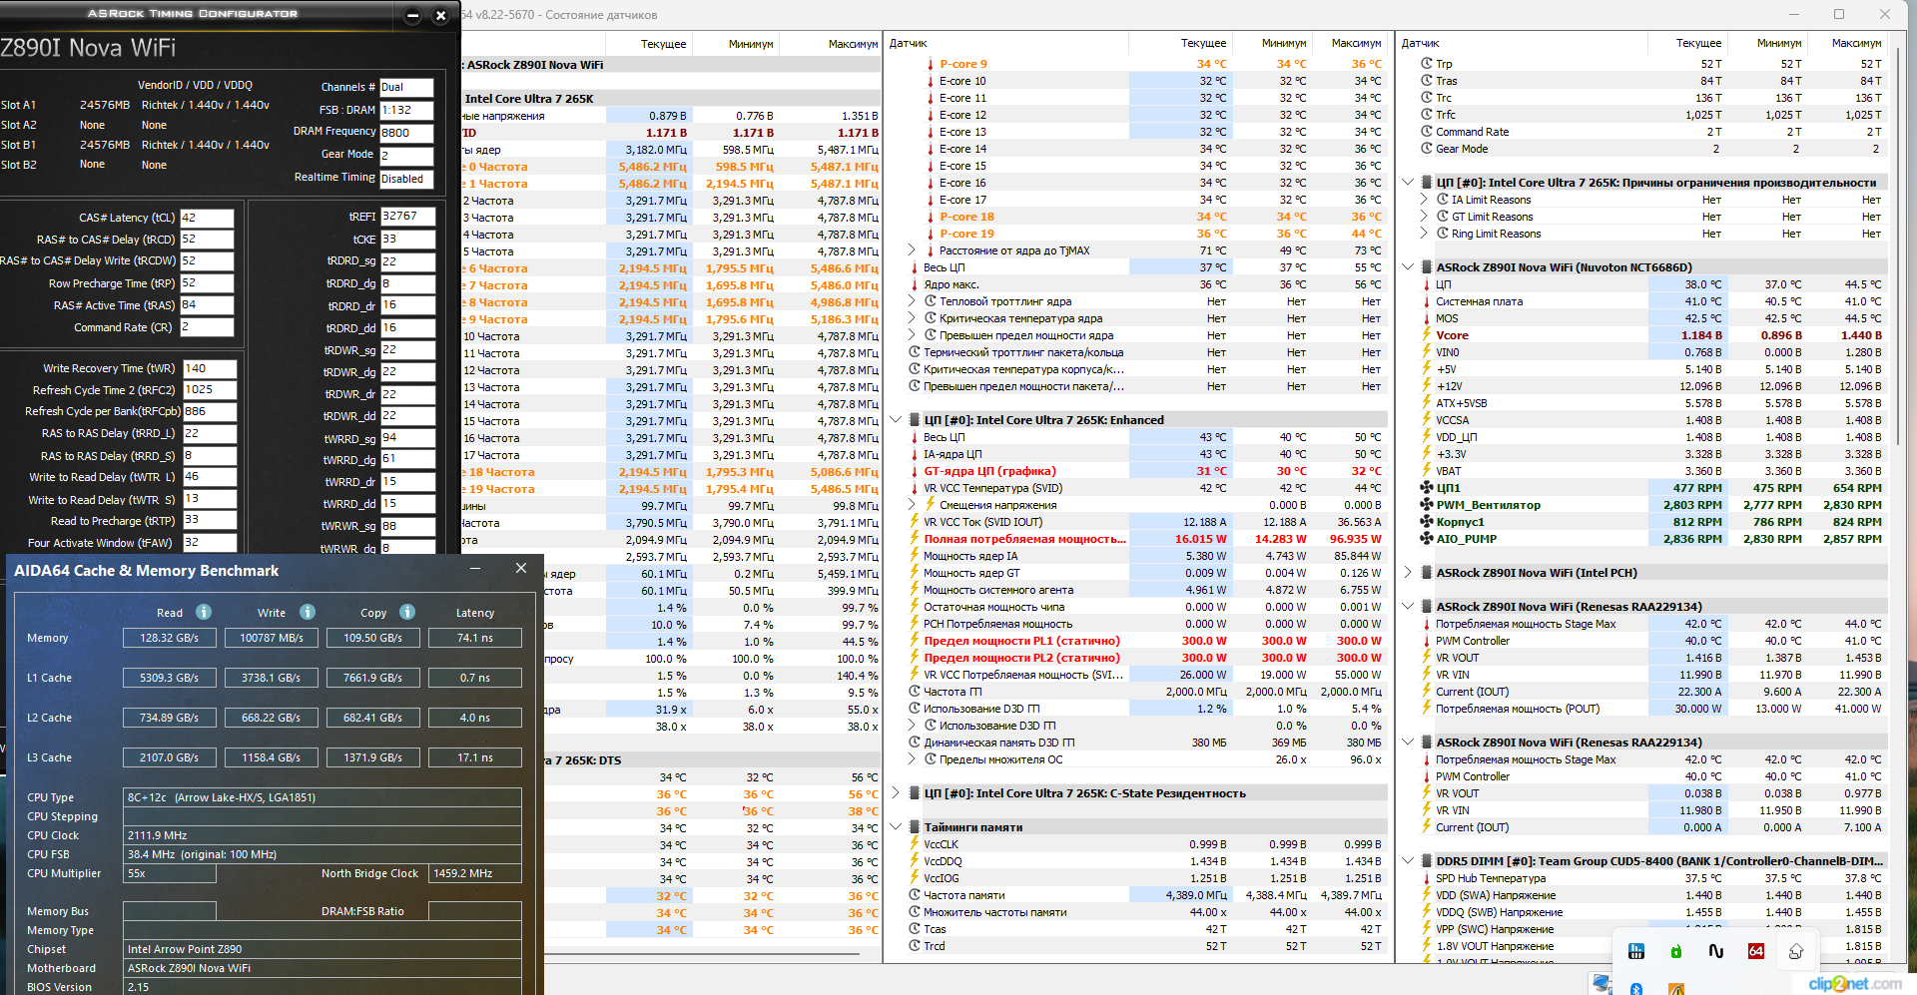Collapse the Nuvoton NCT6686D sensor group

coord(1408,267)
